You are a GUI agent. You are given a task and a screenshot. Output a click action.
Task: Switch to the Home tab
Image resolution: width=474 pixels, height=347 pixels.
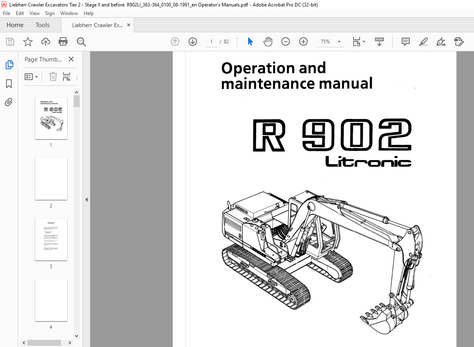click(15, 25)
